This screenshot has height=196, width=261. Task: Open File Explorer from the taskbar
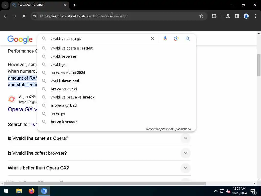click(19, 191)
